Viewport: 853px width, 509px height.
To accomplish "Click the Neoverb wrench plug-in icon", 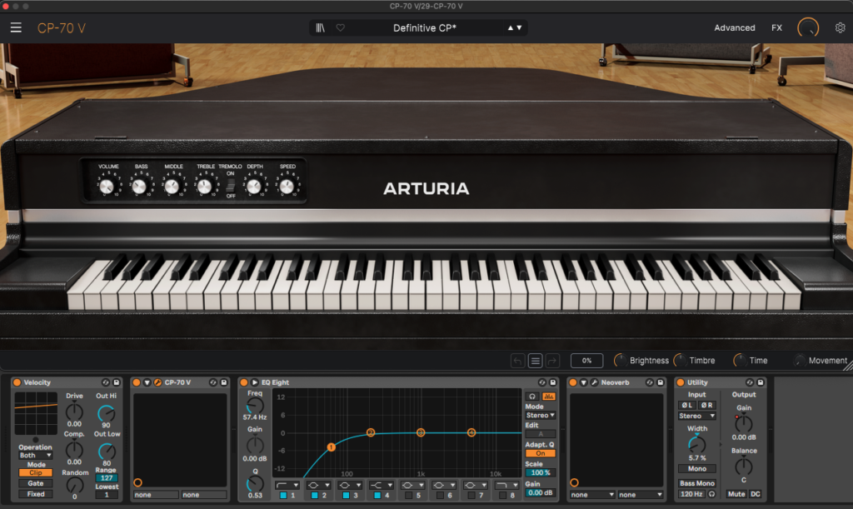I will [594, 382].
